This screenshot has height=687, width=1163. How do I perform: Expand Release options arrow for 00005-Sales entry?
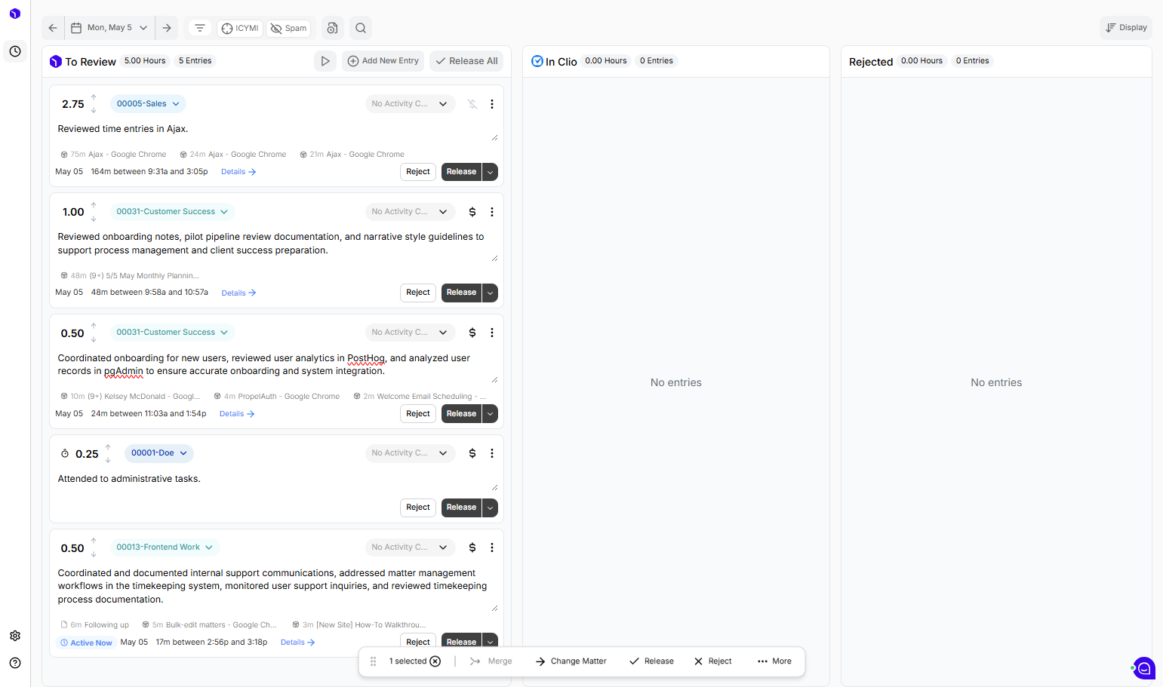click(x=490, y=172)
